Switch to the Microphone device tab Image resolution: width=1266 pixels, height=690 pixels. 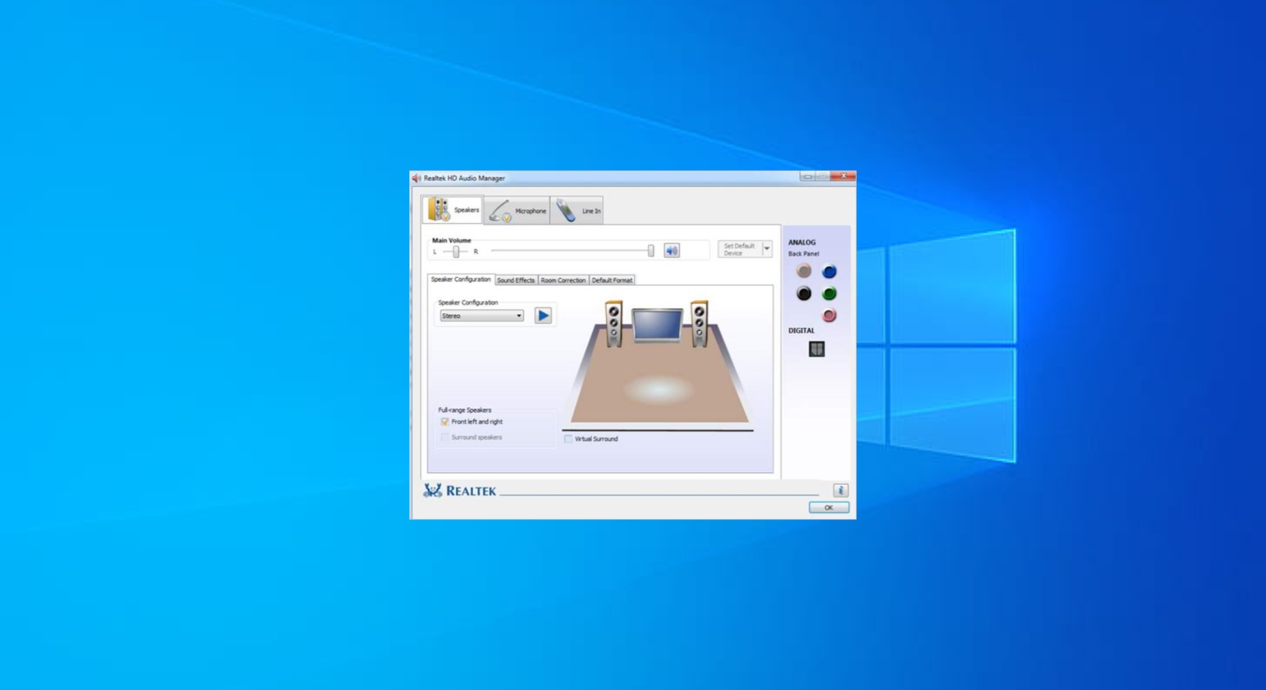(517, 211)
